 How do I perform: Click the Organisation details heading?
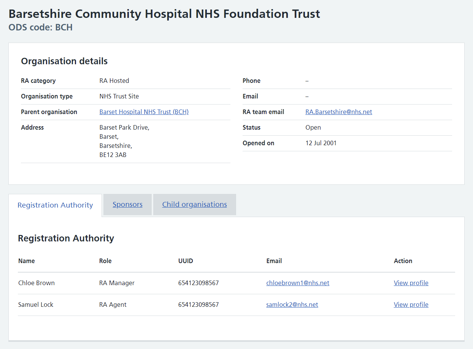coord(64,61)
